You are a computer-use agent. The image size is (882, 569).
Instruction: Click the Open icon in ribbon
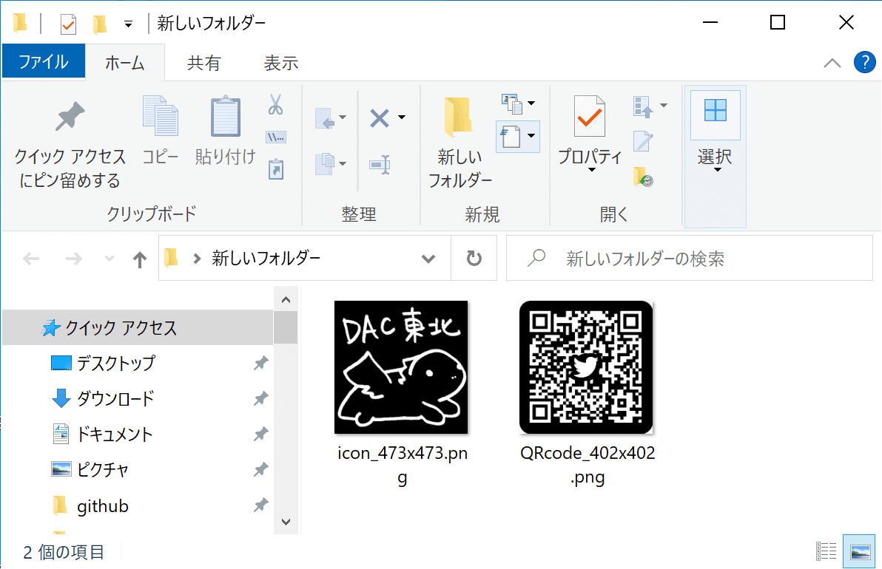coord(643,106)
